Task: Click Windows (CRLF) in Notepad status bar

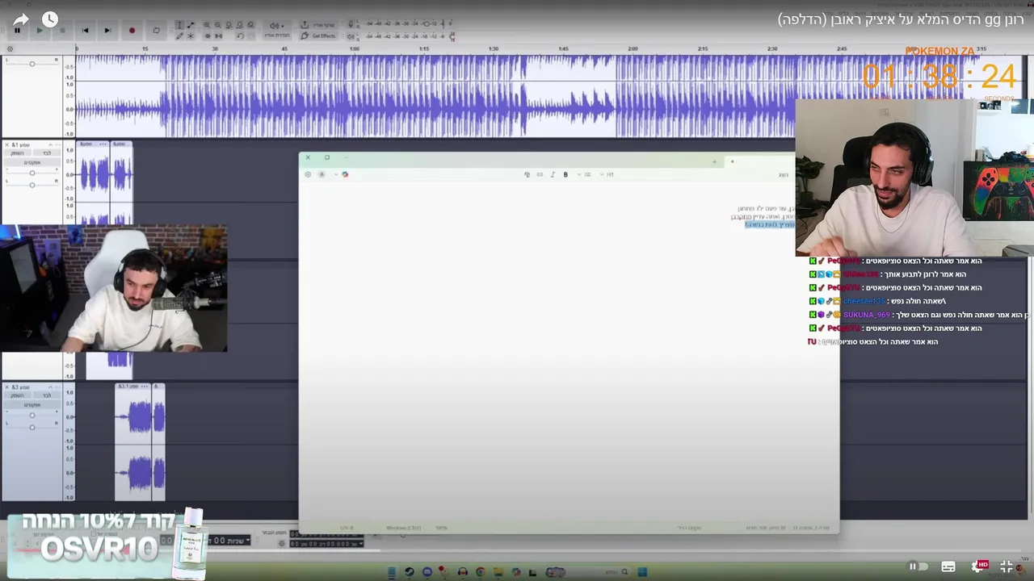Action: [x=403, y=528]
